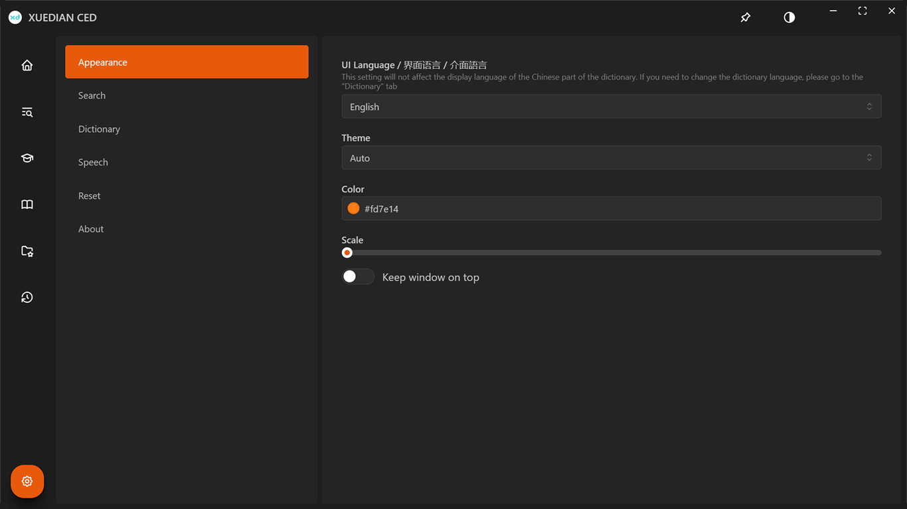Click the orange settings gear button
Viewport: 907px width, 509px height.
tap(27, 481)
